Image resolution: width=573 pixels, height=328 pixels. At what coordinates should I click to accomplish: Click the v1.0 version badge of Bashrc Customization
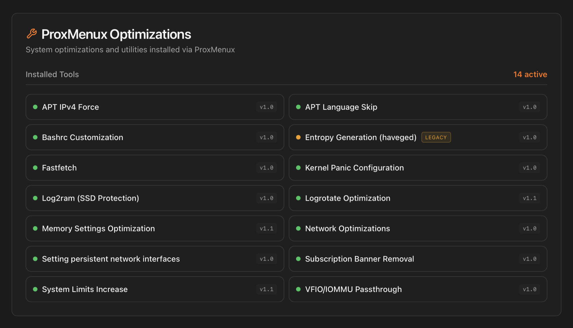pos(266,137)
